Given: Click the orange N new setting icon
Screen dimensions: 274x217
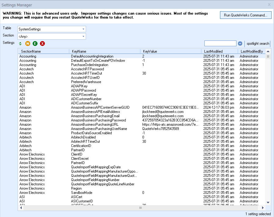Looking at the screenshot, I should click(x=28, y=44).
